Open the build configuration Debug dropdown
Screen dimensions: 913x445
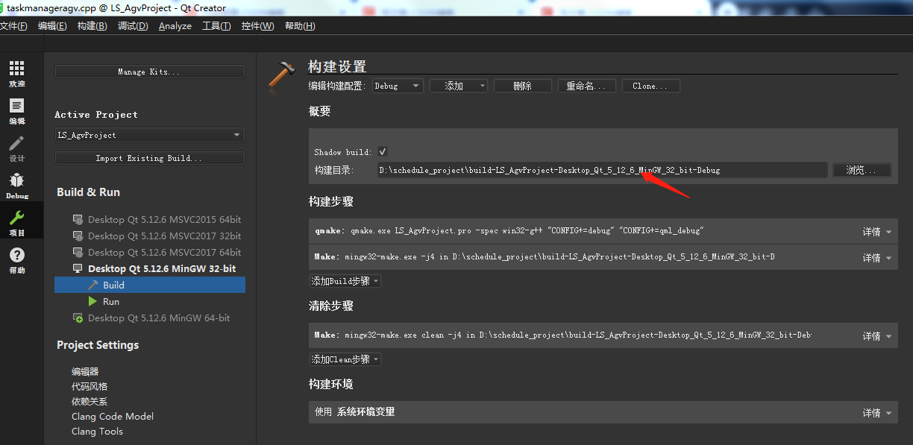398,86
